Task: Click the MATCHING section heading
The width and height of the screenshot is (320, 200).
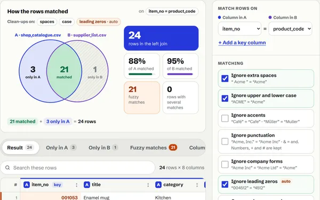Action: [230, 63]
